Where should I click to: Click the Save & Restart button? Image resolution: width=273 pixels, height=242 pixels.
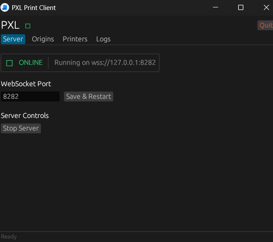point(89,97)
